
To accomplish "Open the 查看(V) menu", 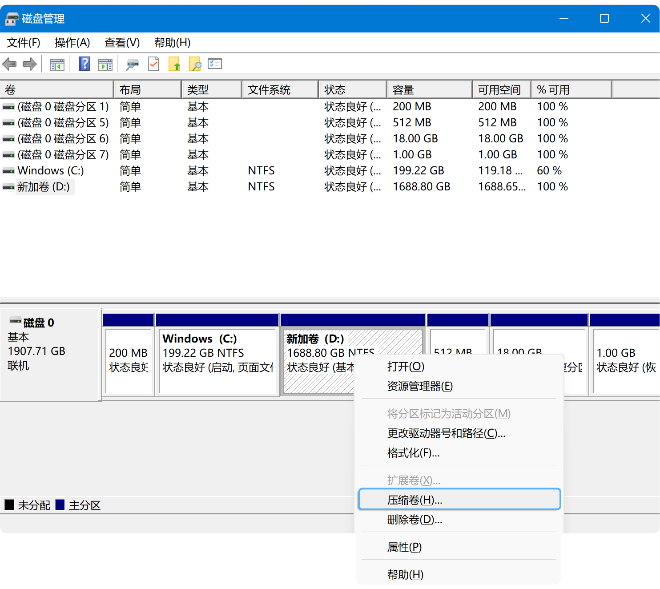I will point(122,43).
